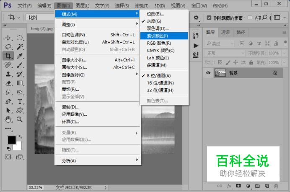The width and height of the screenshot is (290, 192).
Task: Click the search magnifier in options bar
Action: tap(265, 17)
